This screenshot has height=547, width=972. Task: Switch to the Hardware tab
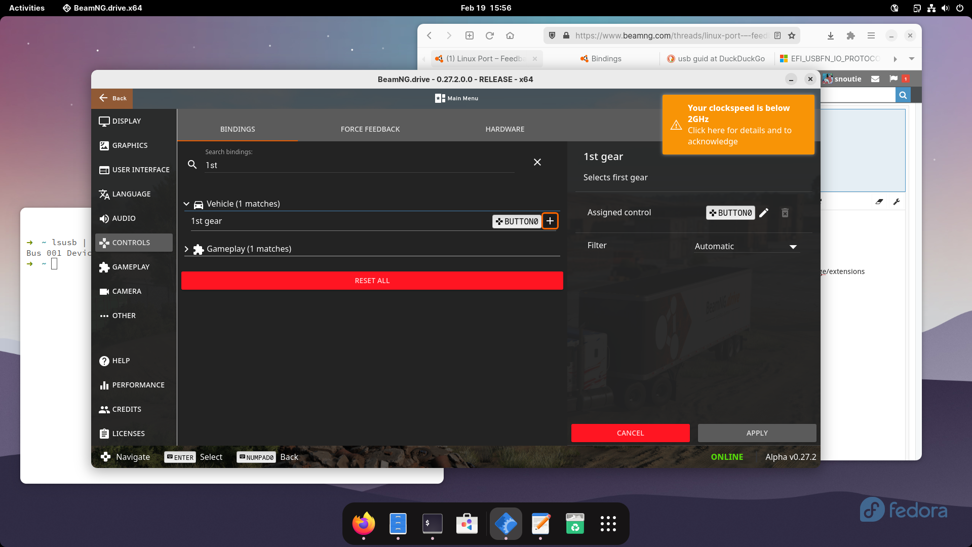[505, 129]
